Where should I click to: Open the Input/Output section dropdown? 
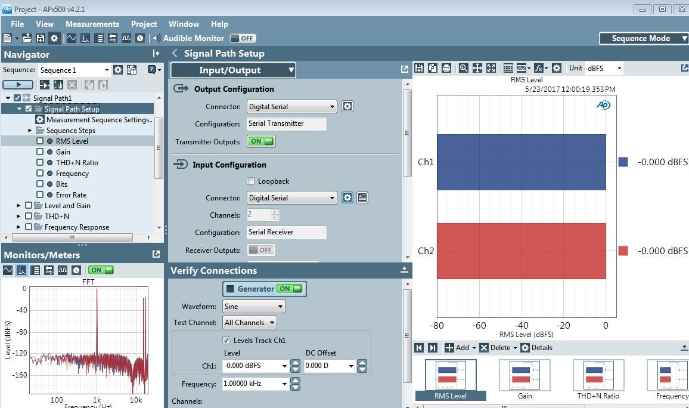pyautogui.click(x=233, y=70)
